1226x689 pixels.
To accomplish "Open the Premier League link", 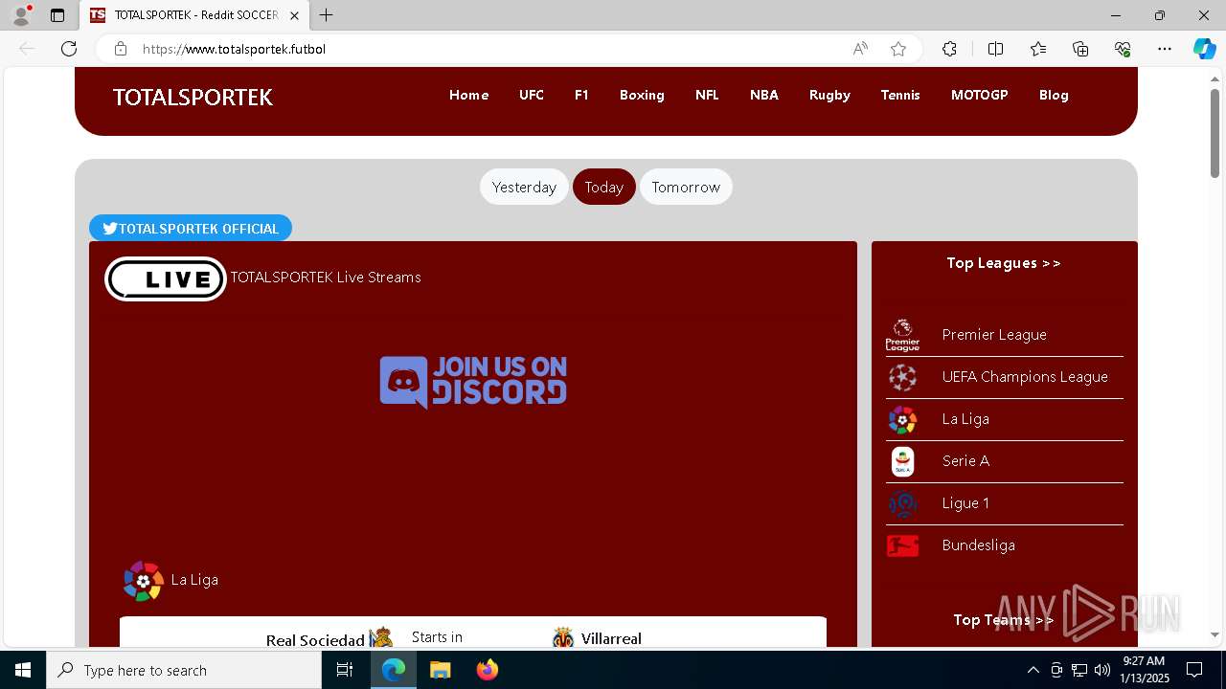I will coord(994,335).
